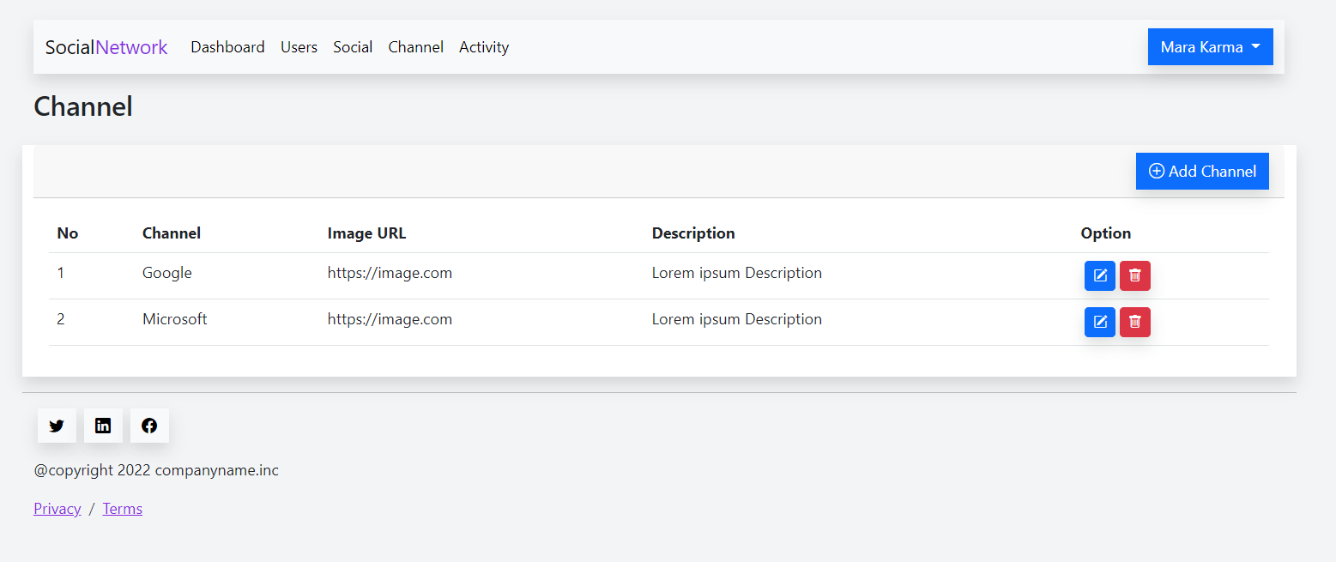Click the copyright 2022 companyname.inc text
1336x562 pixels.
pyautogui.click(x=156, y=470)
